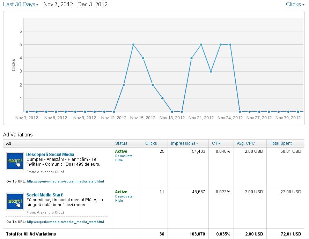Click the Social Media Start! ad thumbnail

(x=15, y=201)
